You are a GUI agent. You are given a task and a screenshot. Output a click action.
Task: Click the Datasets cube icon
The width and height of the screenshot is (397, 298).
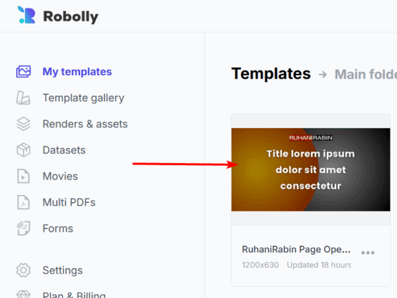click(x=24, y=150)
